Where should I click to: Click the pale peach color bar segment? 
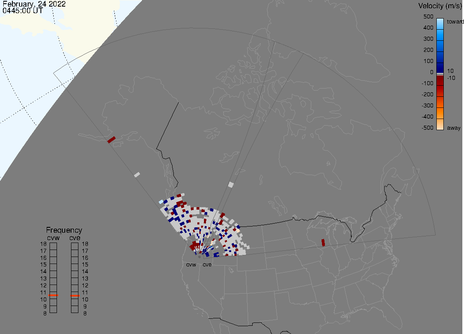point(440,124)
